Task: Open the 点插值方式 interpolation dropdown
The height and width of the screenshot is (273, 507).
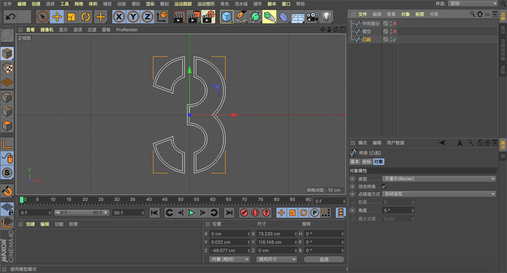Action: pyautogui.click(x=439, y=194)
